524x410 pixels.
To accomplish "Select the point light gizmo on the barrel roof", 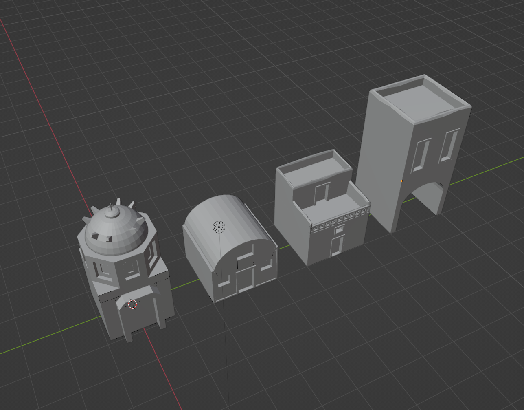I will coord(219,227).
